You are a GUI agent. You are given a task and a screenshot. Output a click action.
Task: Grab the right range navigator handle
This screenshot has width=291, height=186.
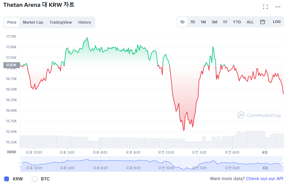(x=283, y=163)
